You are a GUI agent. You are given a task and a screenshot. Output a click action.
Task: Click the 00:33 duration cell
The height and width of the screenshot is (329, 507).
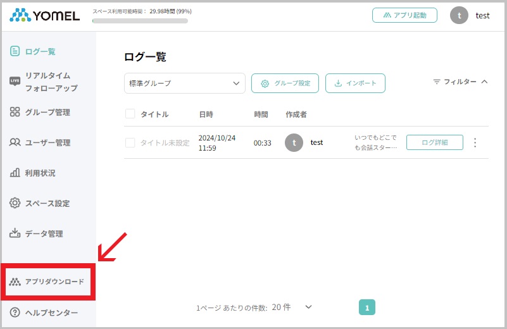(x=262, y=143)
